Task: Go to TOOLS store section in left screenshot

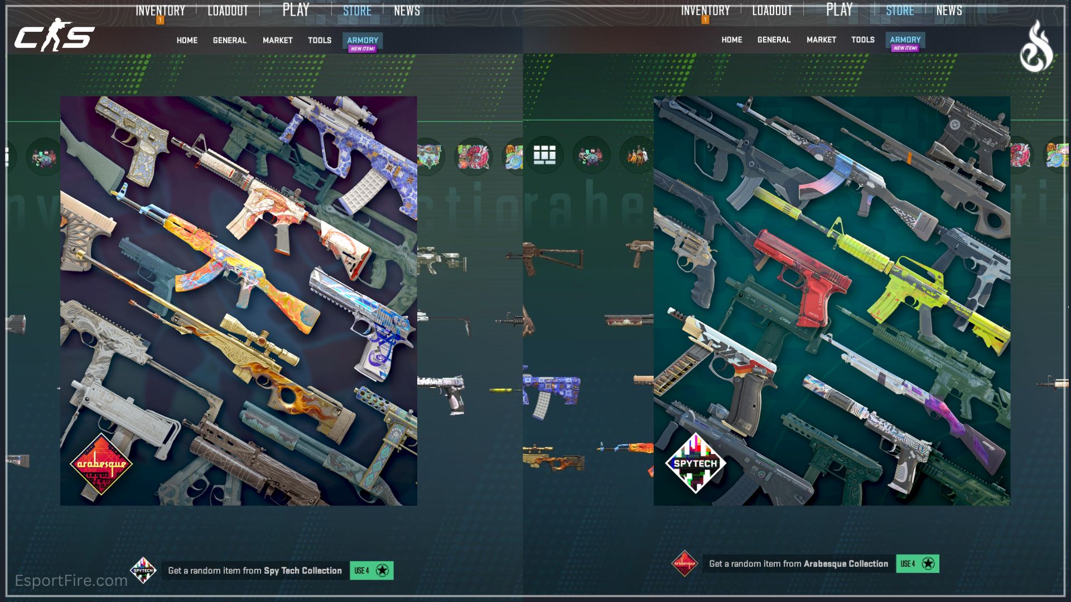Action: 320,40
